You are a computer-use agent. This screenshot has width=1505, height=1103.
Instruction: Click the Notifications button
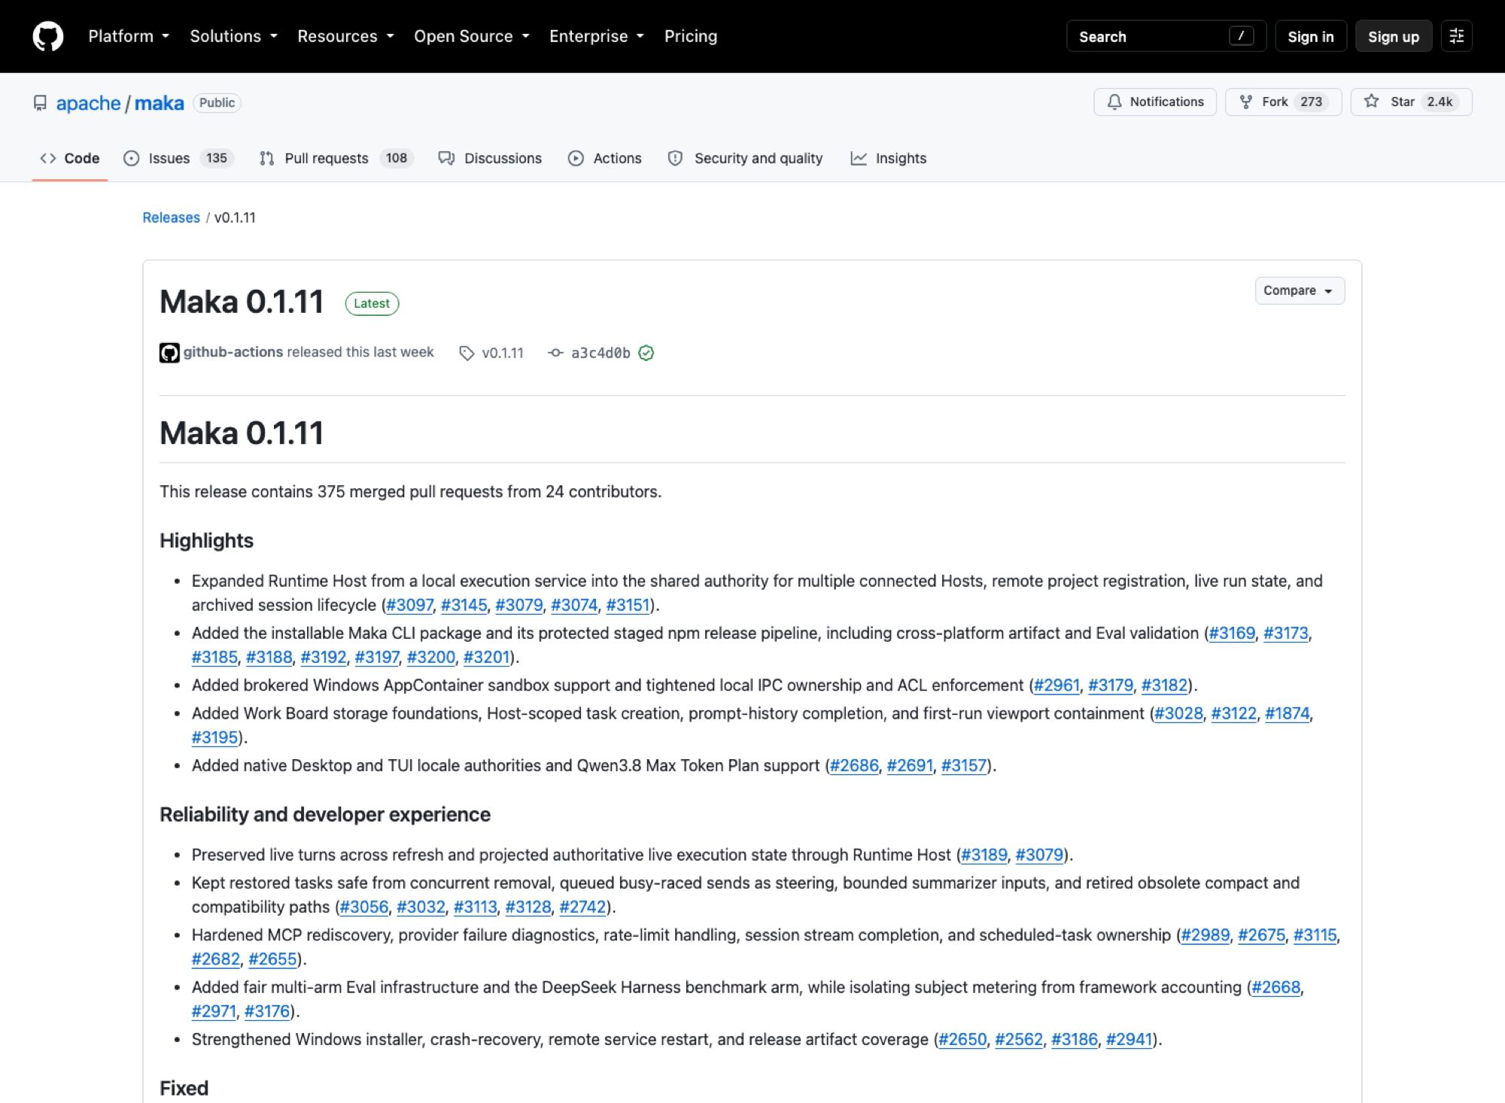point(1155,102)
